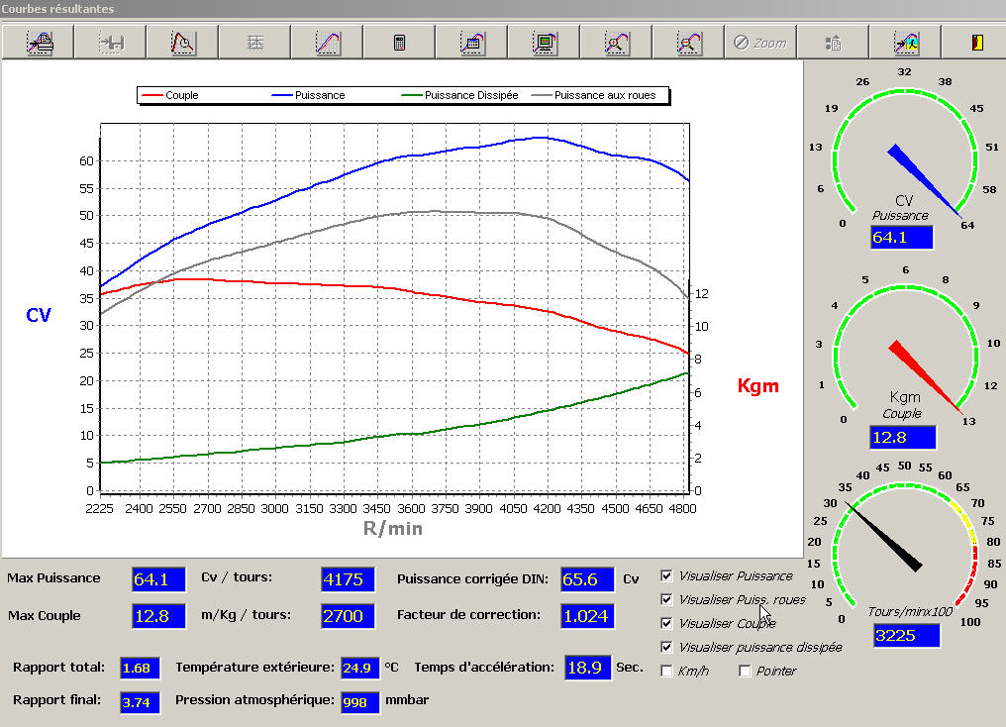The width and height of the screenshot is (1006, 727).
Task: Click the exit door icon
Action: (x=976, y=43)
